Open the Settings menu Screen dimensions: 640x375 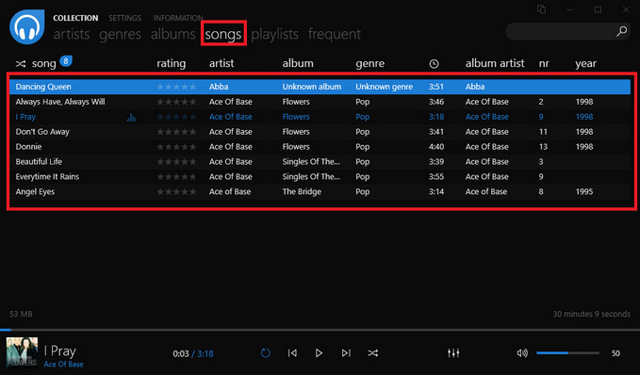[x=125, y=18]
